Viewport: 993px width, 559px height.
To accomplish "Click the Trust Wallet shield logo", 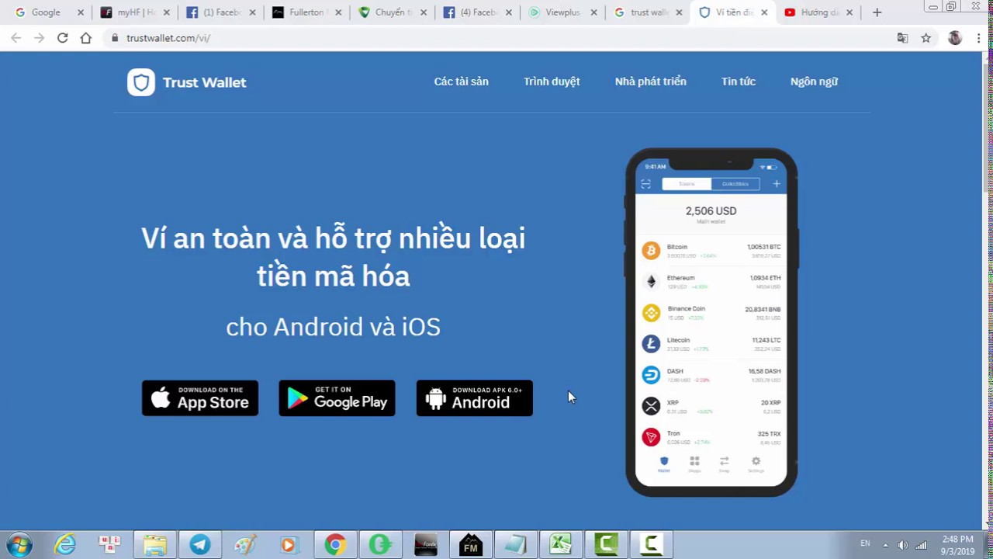I will [x=141, y=82].
